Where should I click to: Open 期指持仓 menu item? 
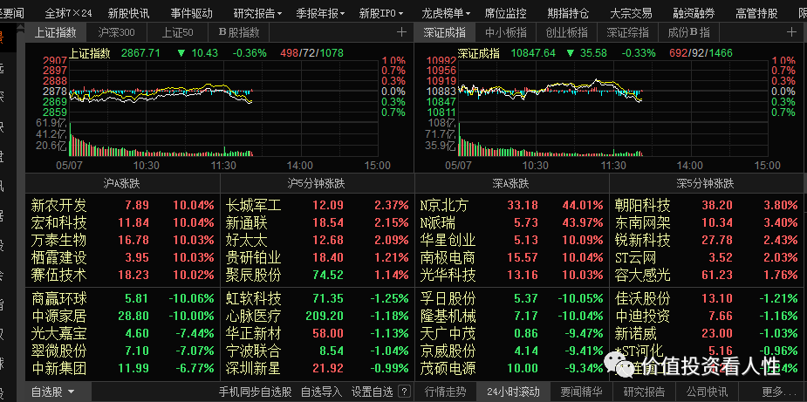point(568,13)
